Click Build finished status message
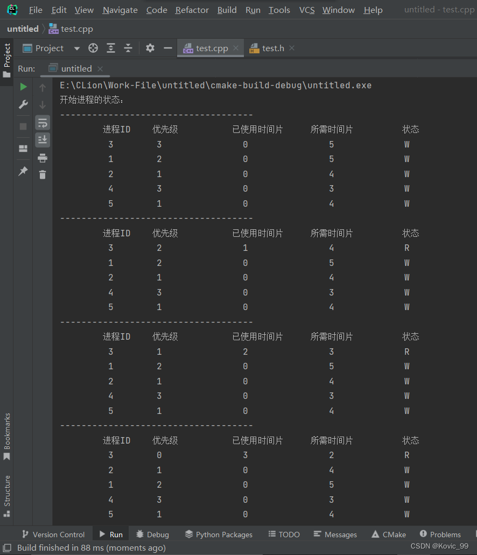Screen dimensions: 477x555 92,548
